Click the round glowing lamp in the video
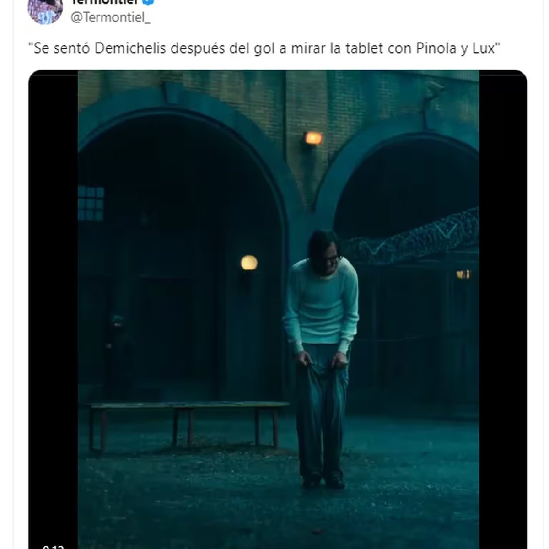Image resolution: width=549 pixels, height=549 pixels. pos(249,263)
